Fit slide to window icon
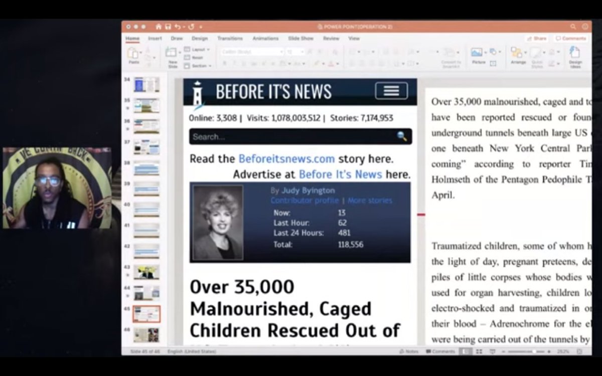This screenshot has height=376, width=602. 580,351
